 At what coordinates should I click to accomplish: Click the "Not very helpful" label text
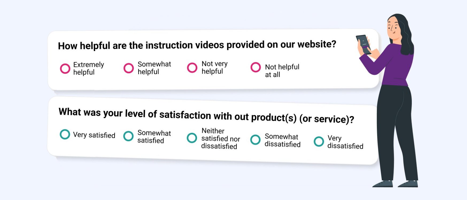pos(214,67)
